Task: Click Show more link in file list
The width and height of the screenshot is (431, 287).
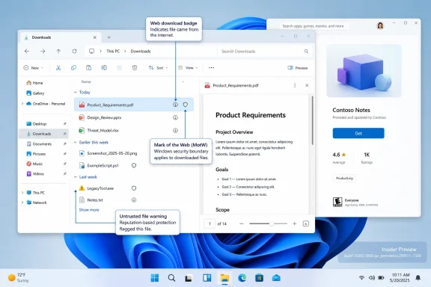Action: pyautogui.click(x=89, y=210)
